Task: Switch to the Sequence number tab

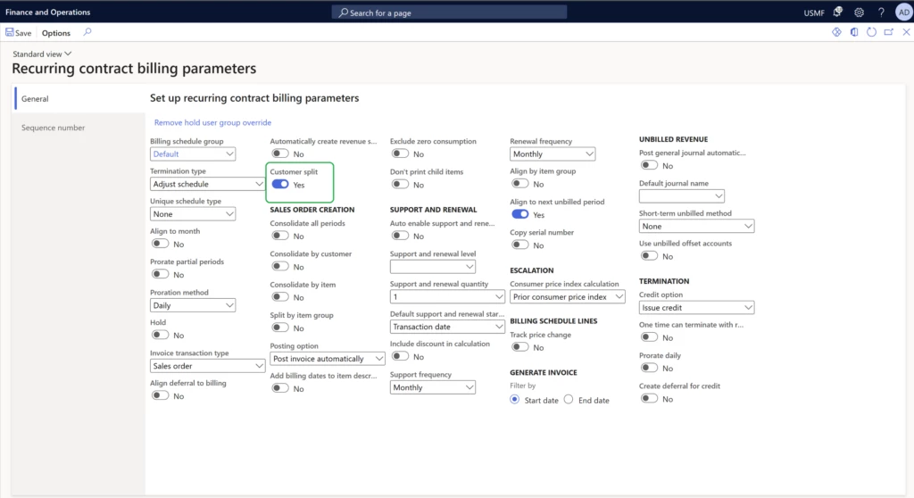Action: point(54,128)
